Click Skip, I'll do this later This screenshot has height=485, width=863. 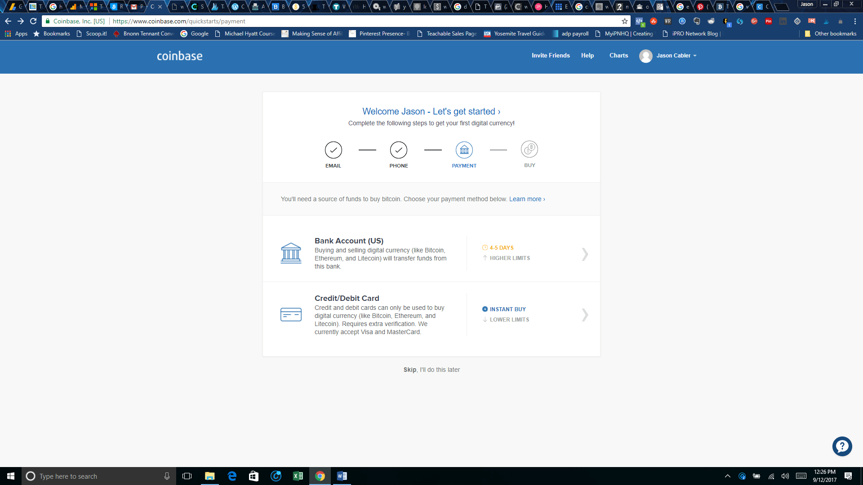click(x=431, y=370)
